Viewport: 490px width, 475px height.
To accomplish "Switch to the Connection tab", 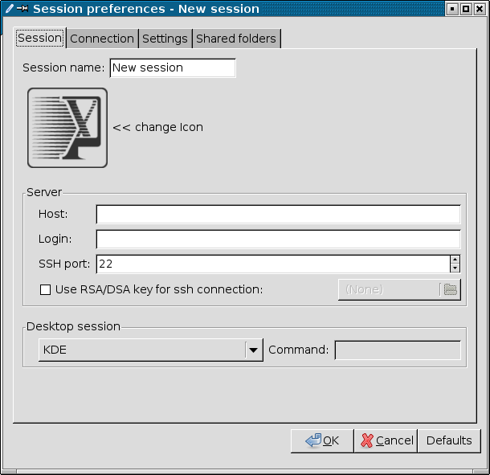I will (x=102, y=39).
